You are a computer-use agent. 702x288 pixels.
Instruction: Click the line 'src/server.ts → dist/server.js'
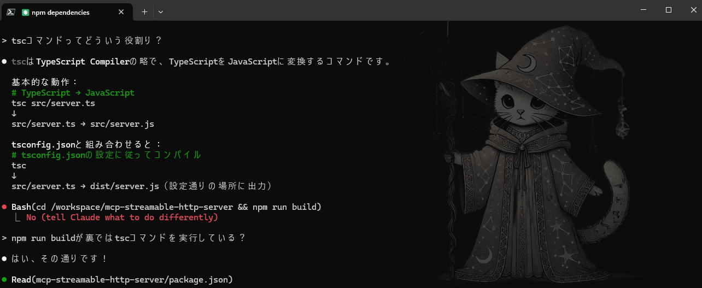[x=85, y=186]
